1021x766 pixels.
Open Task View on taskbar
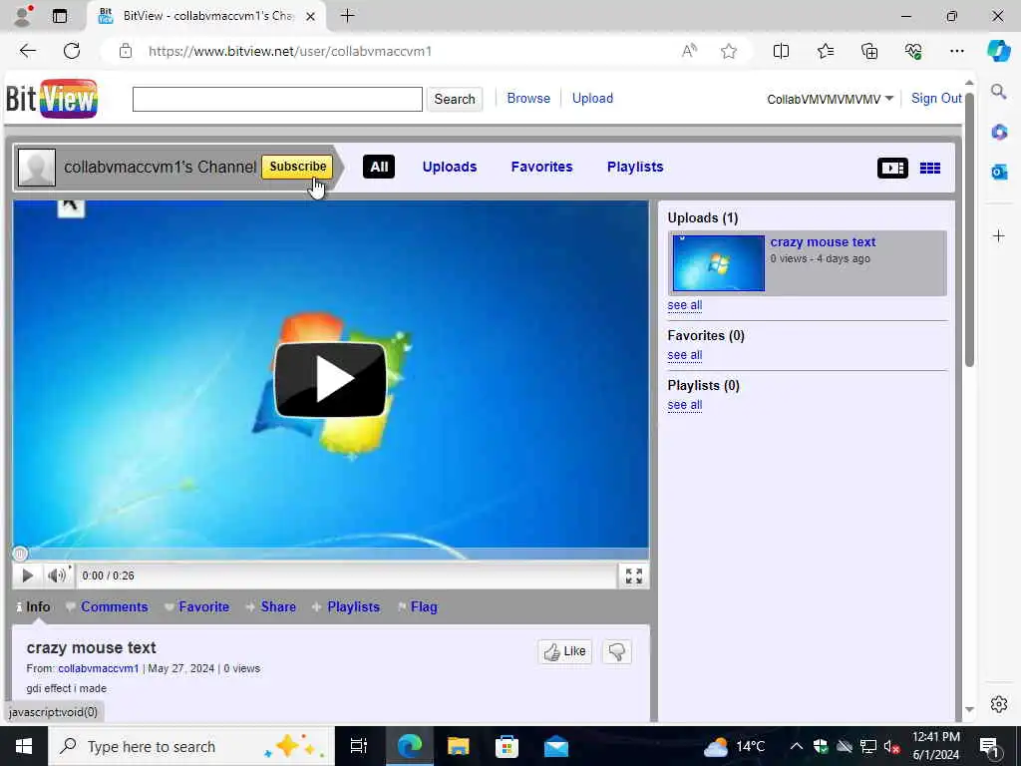tap(359, 746)
